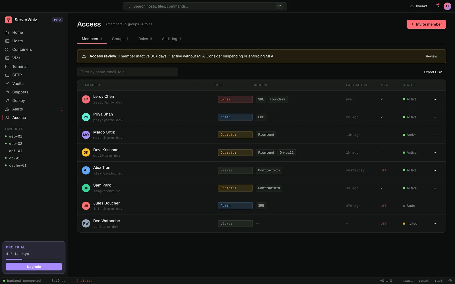Open Alex Tran's Viewer role dropdown
This screenshot has height=284, width=455.
(x=235, y=170)
